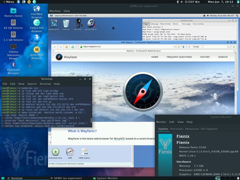Open Bluetooth Manager desktop icon
240x180 pixels.
13,65
